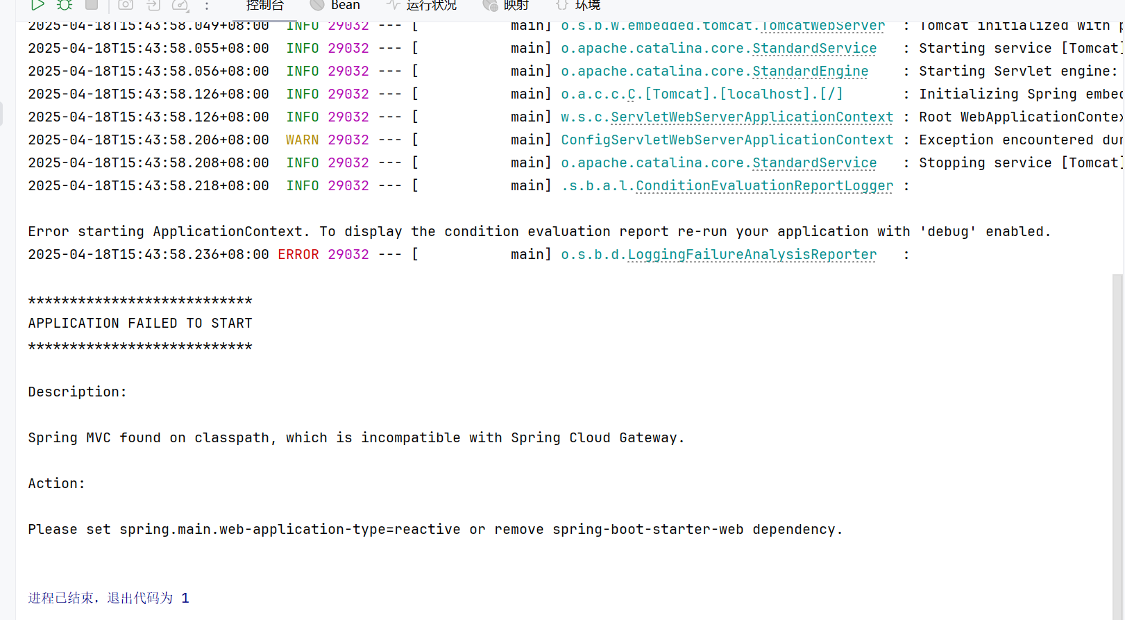Click 'Spring MVC found on classpath' line

pos(356,438)
